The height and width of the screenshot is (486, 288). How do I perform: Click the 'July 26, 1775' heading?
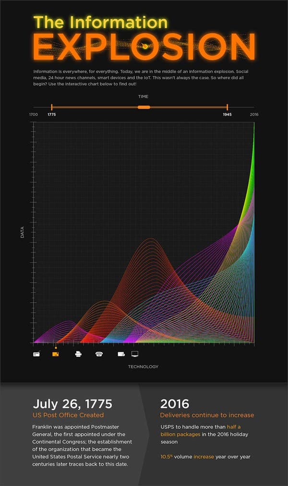point(72,403)
